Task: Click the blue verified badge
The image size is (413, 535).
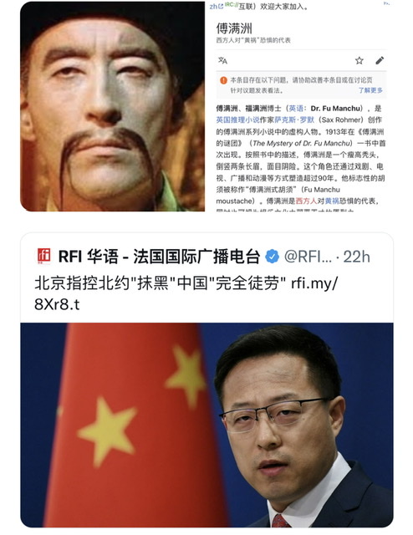Action: click(272, 257)
